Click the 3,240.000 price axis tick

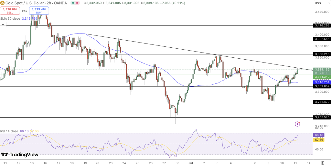(322, 126)
